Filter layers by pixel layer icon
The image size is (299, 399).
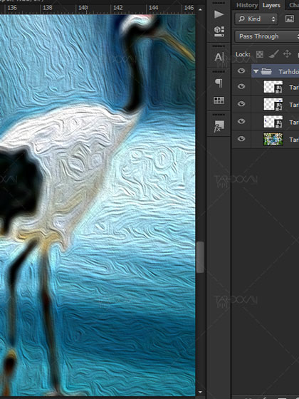290,19
